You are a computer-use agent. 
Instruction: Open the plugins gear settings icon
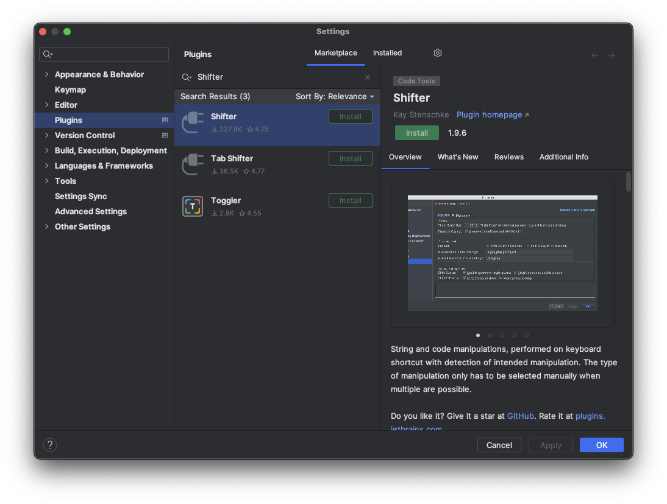(x=437, y=53)
